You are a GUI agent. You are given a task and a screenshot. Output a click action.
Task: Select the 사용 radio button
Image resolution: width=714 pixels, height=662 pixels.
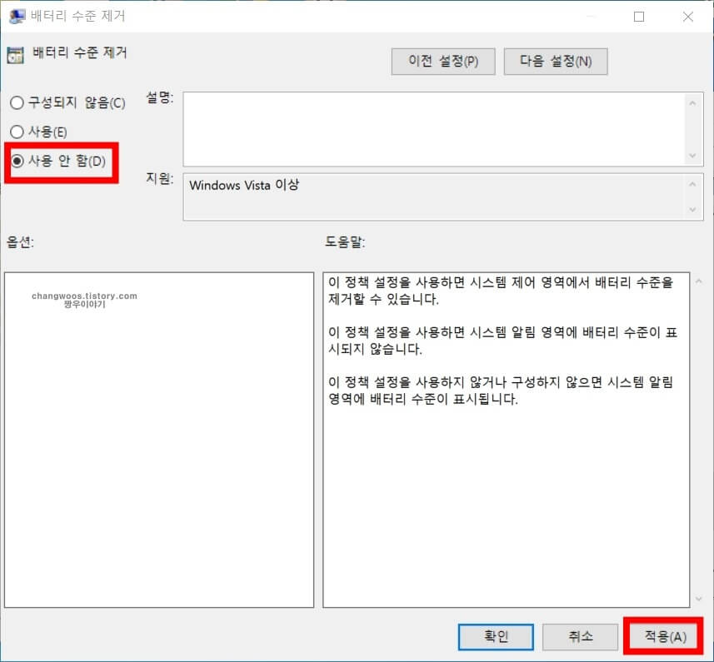(x=15, y=132)
